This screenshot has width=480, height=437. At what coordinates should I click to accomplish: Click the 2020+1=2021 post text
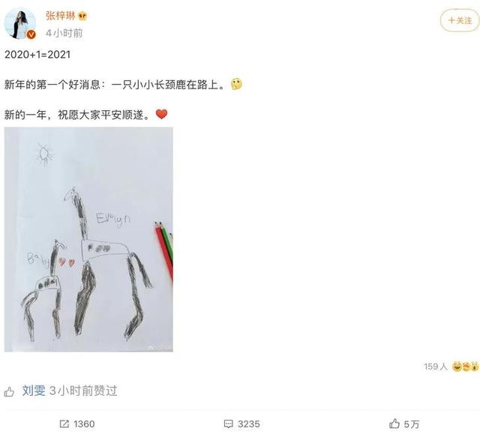click(x=37, y=55)
